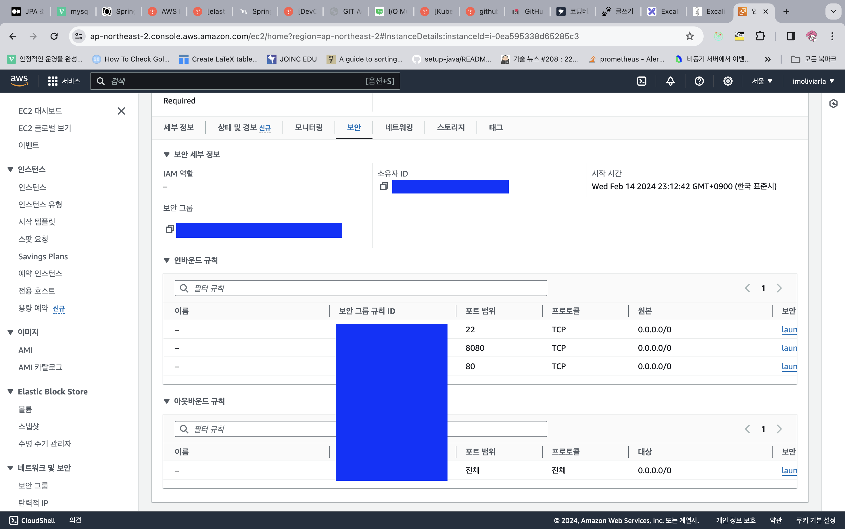
Task: Switch to the 네트워킹 tab
Action: point(399,127)
